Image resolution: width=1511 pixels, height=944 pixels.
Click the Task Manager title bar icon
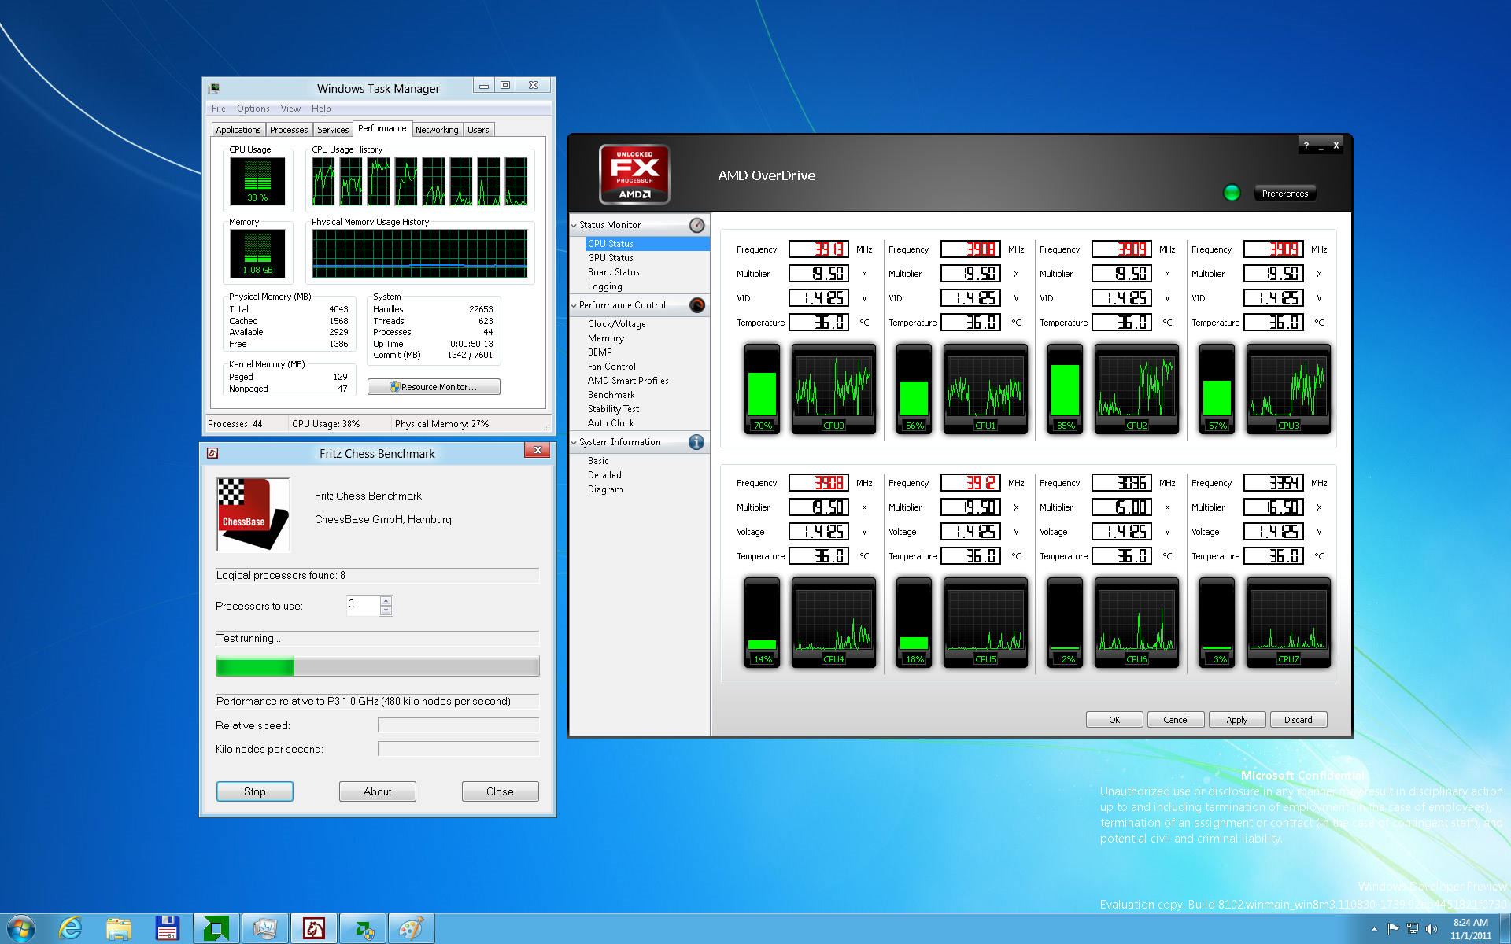214,88
